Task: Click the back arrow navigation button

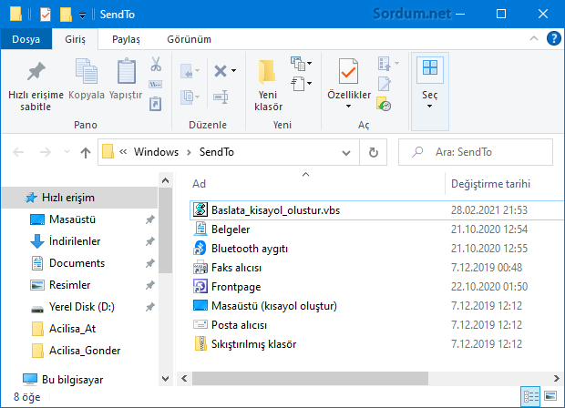Action: tap(18, 152)
